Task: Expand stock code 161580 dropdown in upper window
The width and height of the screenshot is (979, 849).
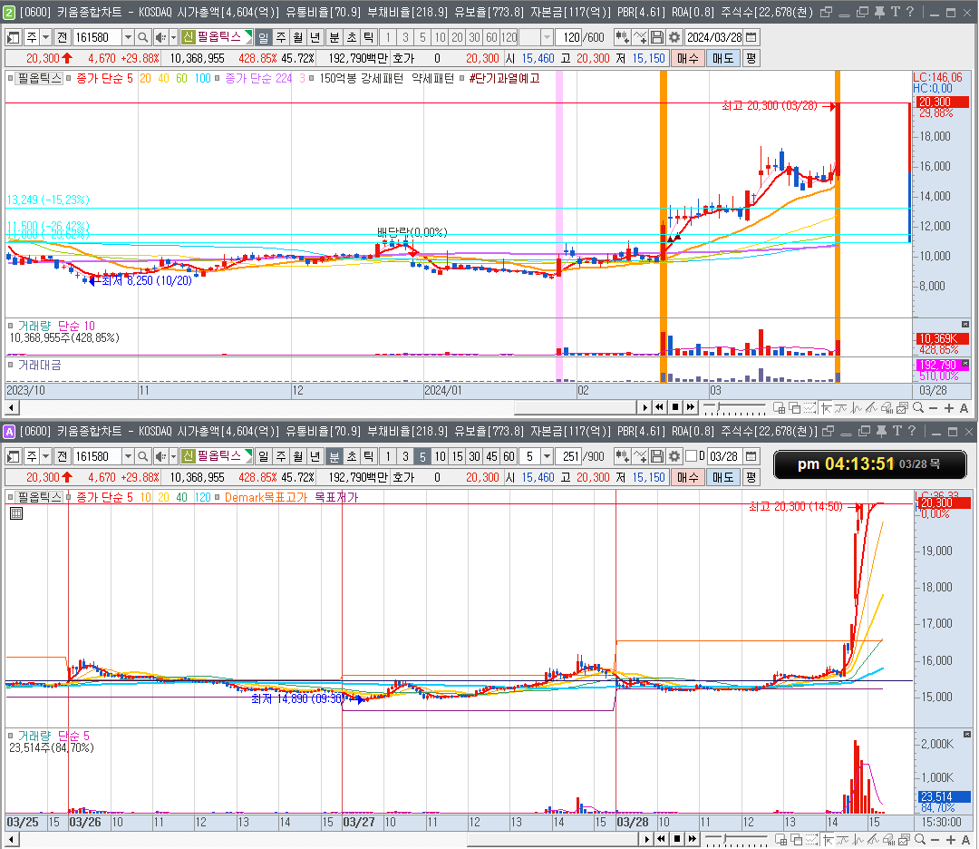Action: [x=128, y=37]
